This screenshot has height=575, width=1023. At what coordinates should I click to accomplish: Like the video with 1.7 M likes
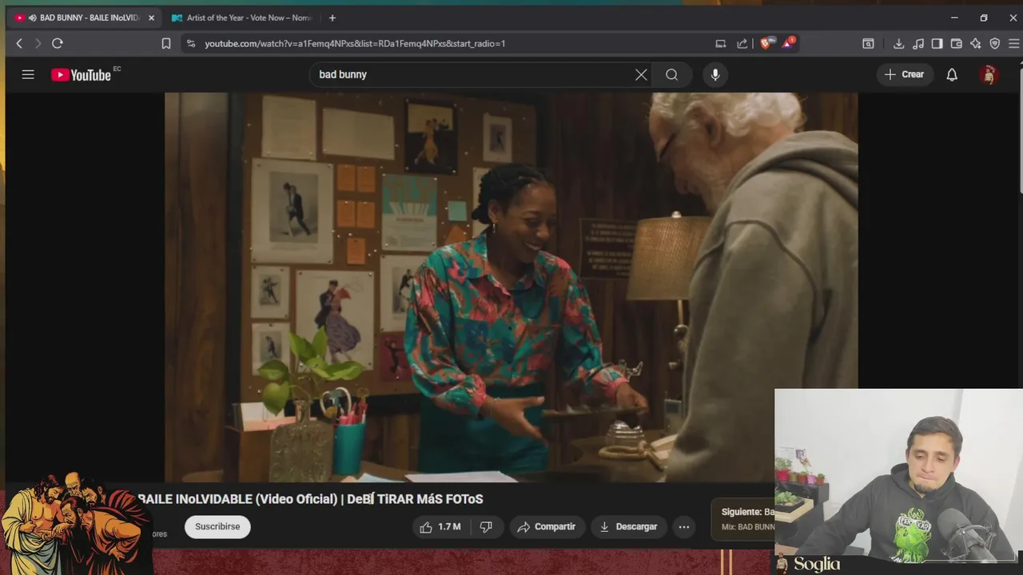coord(441,527)
